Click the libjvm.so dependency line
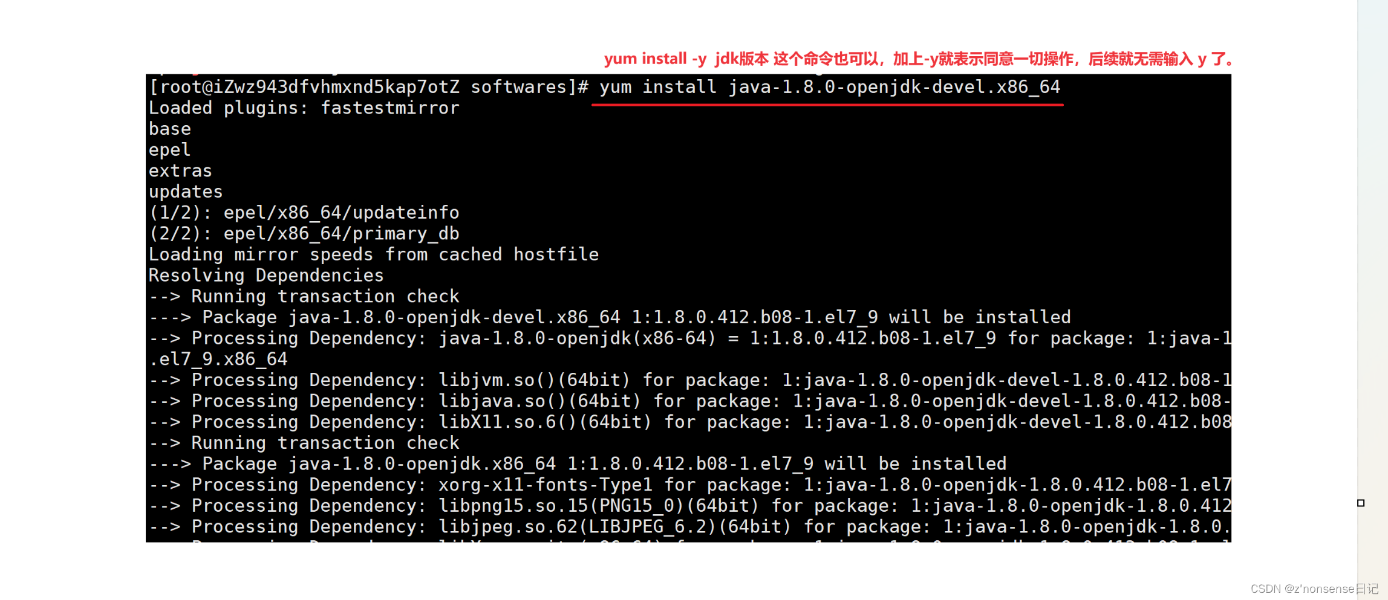The image size is (1388, 600). tap(690, 380)
